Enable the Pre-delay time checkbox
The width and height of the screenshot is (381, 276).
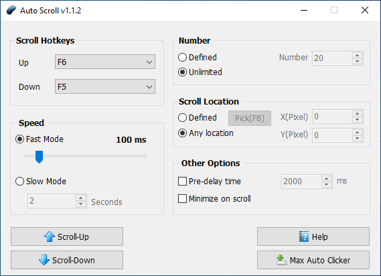click(x=182, y=181)
